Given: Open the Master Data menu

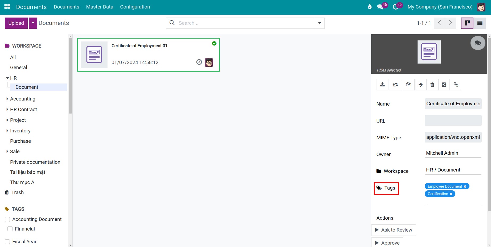Looking at the screenshot, I should click(100, 7).
